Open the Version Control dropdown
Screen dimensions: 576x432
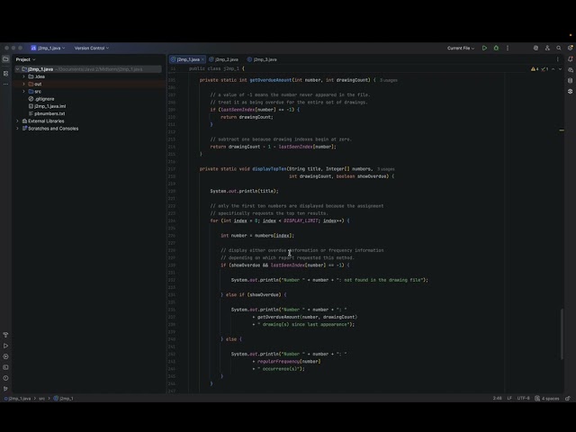92,48
